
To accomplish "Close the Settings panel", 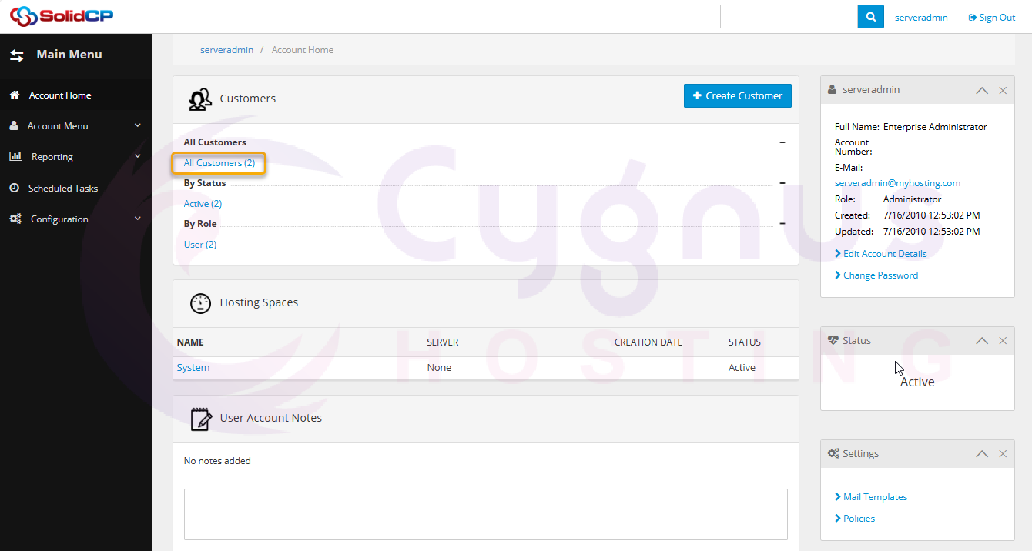I will tap(1003, 454).
